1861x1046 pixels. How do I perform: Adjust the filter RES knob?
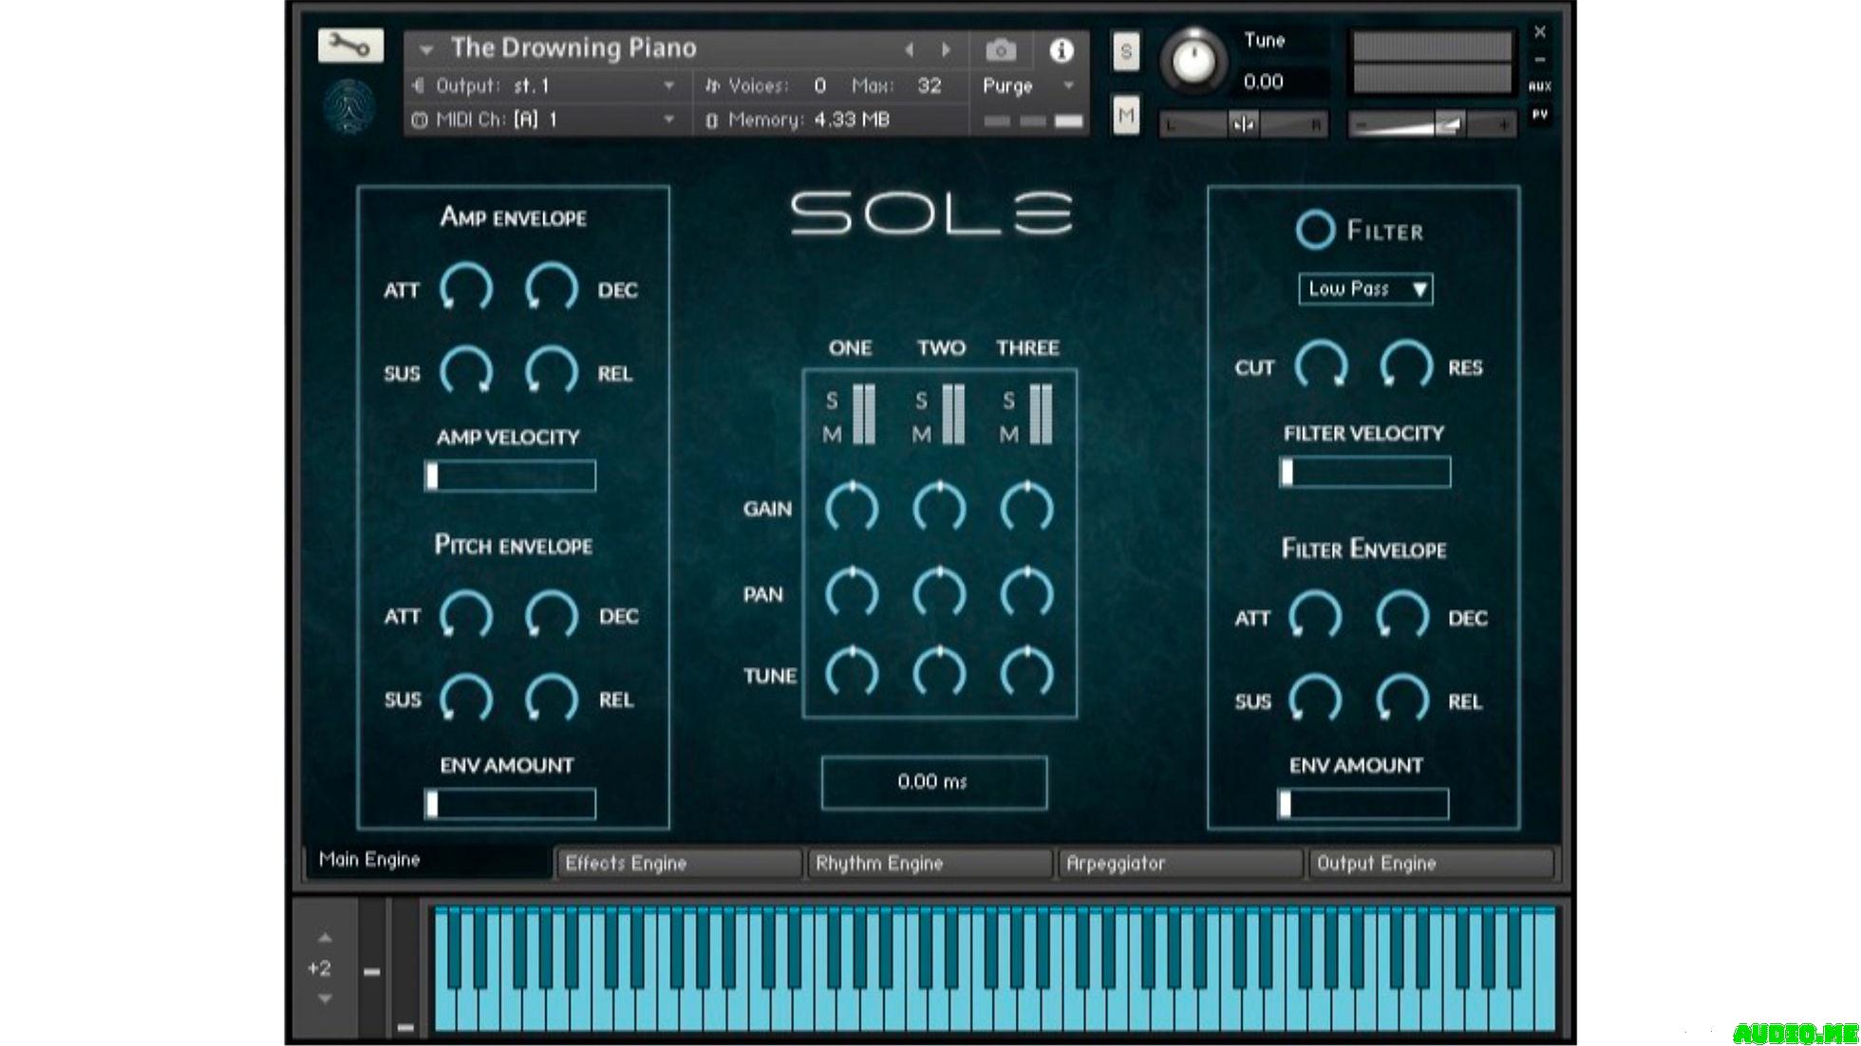1406,364
